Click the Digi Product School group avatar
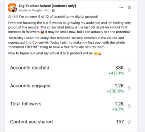The height and width of the screenshot is (132, 145). [12, 8]
